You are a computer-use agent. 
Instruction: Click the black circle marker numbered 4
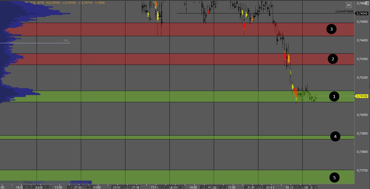[x=335, y=136]
